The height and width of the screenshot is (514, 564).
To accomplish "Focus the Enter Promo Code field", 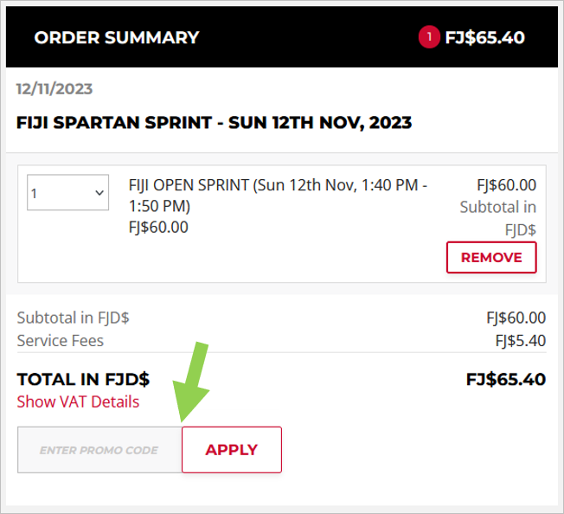I will 99,450.
